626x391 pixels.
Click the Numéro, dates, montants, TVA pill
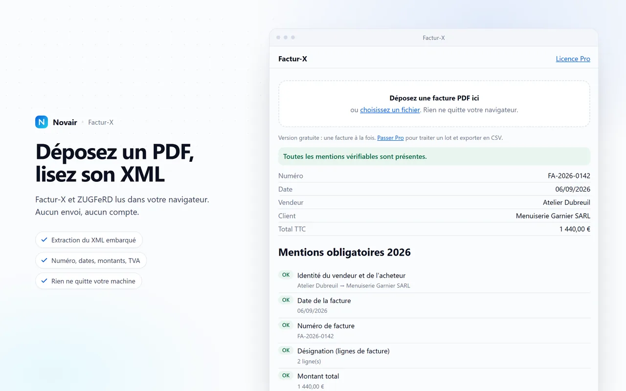pos(91,261)
